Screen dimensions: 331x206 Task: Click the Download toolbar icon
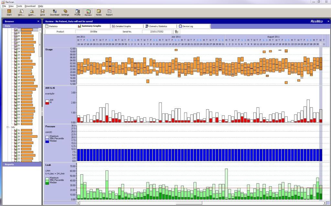coord(54,13)
